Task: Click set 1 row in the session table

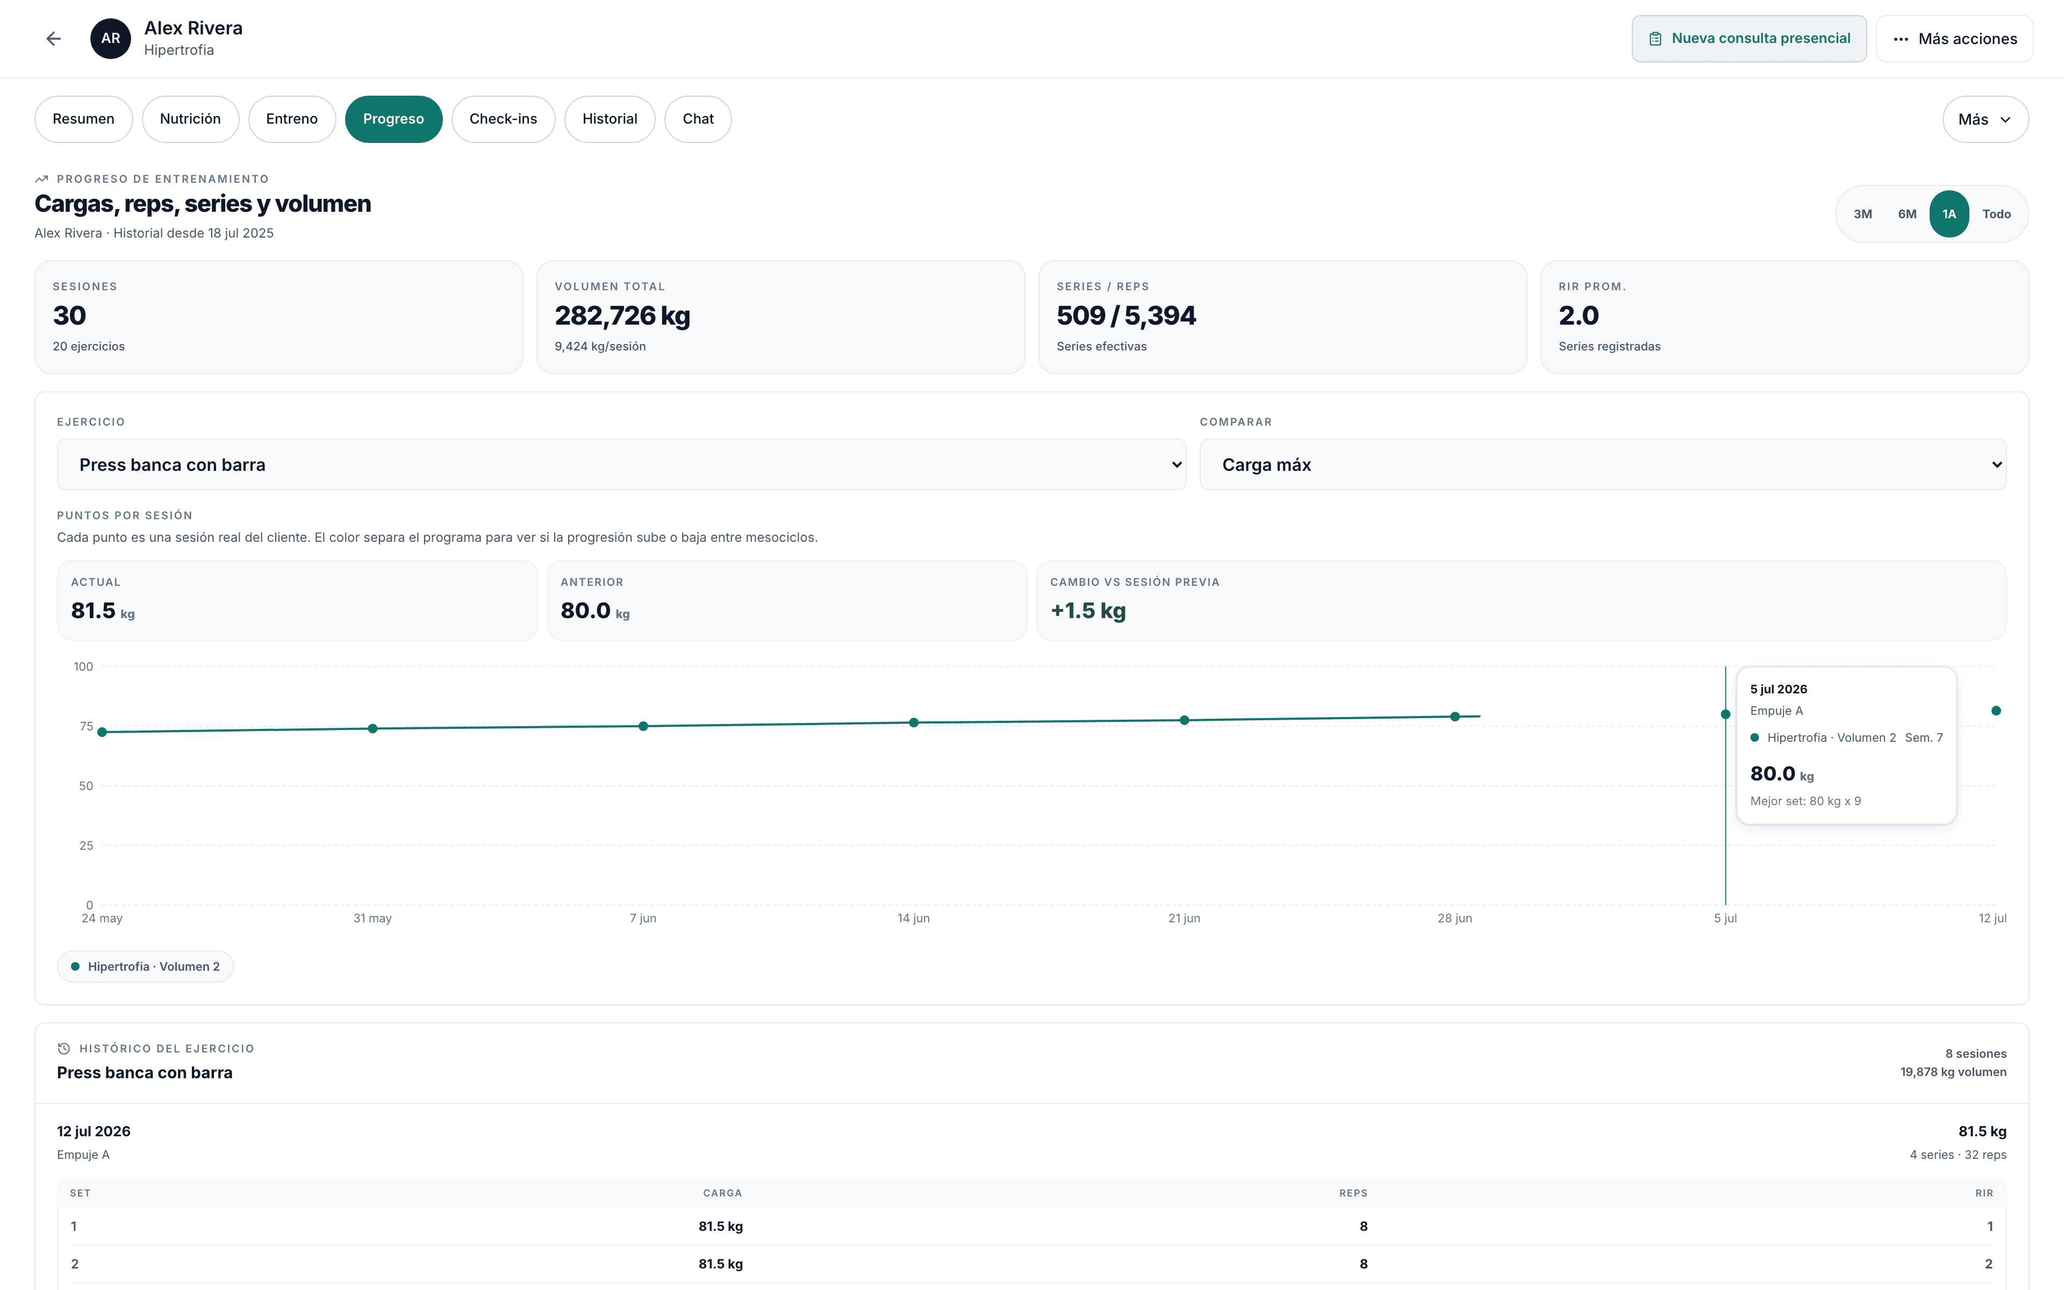Action: (x=1032, y=1227)
